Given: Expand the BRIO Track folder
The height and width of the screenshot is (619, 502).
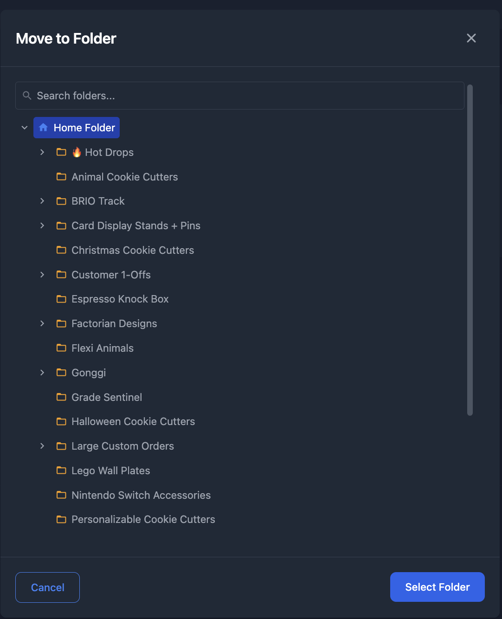Looking at the screenshot, I should pyautogui.click(x=42, y=201).
